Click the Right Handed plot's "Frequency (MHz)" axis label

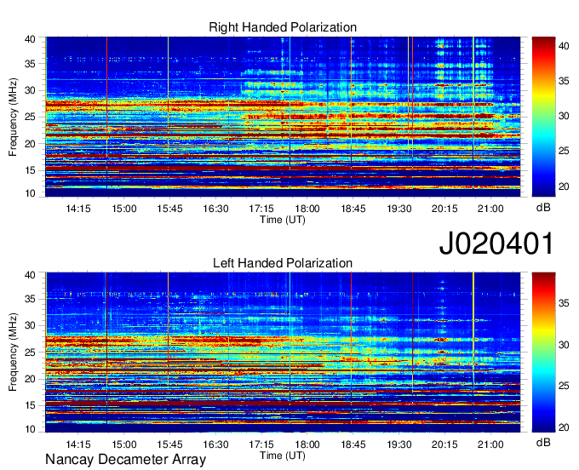[13, 117]
